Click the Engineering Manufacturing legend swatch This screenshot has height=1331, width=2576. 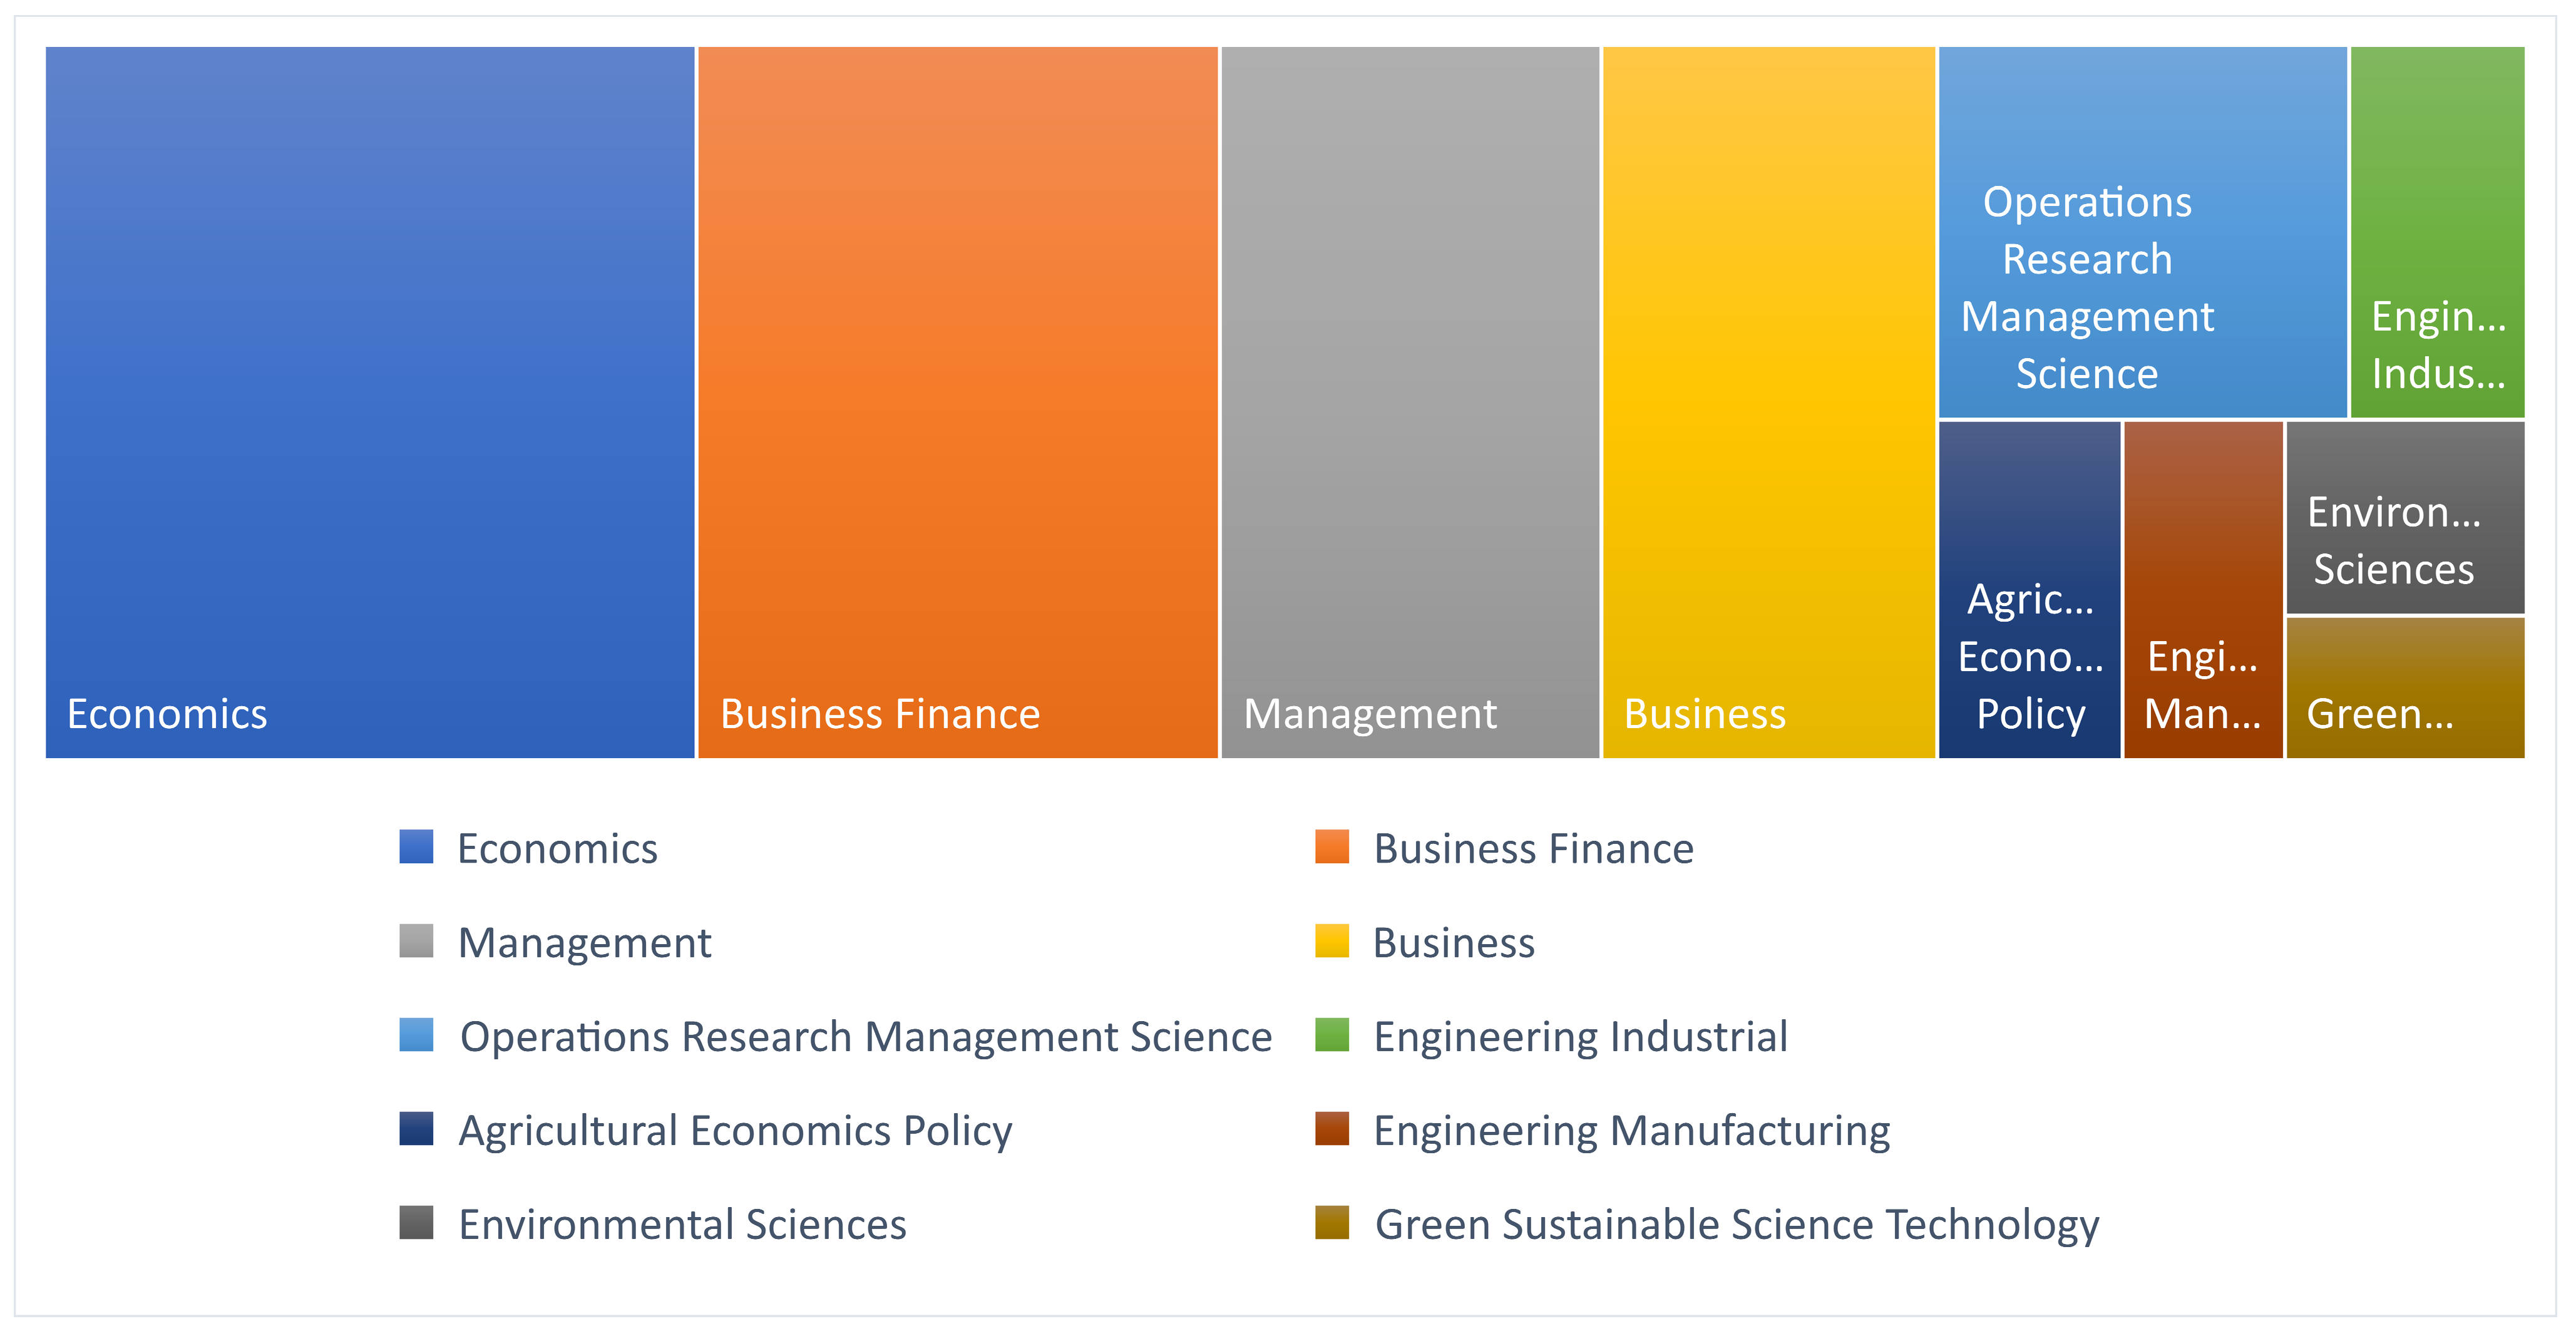tap(1331, 1128)
